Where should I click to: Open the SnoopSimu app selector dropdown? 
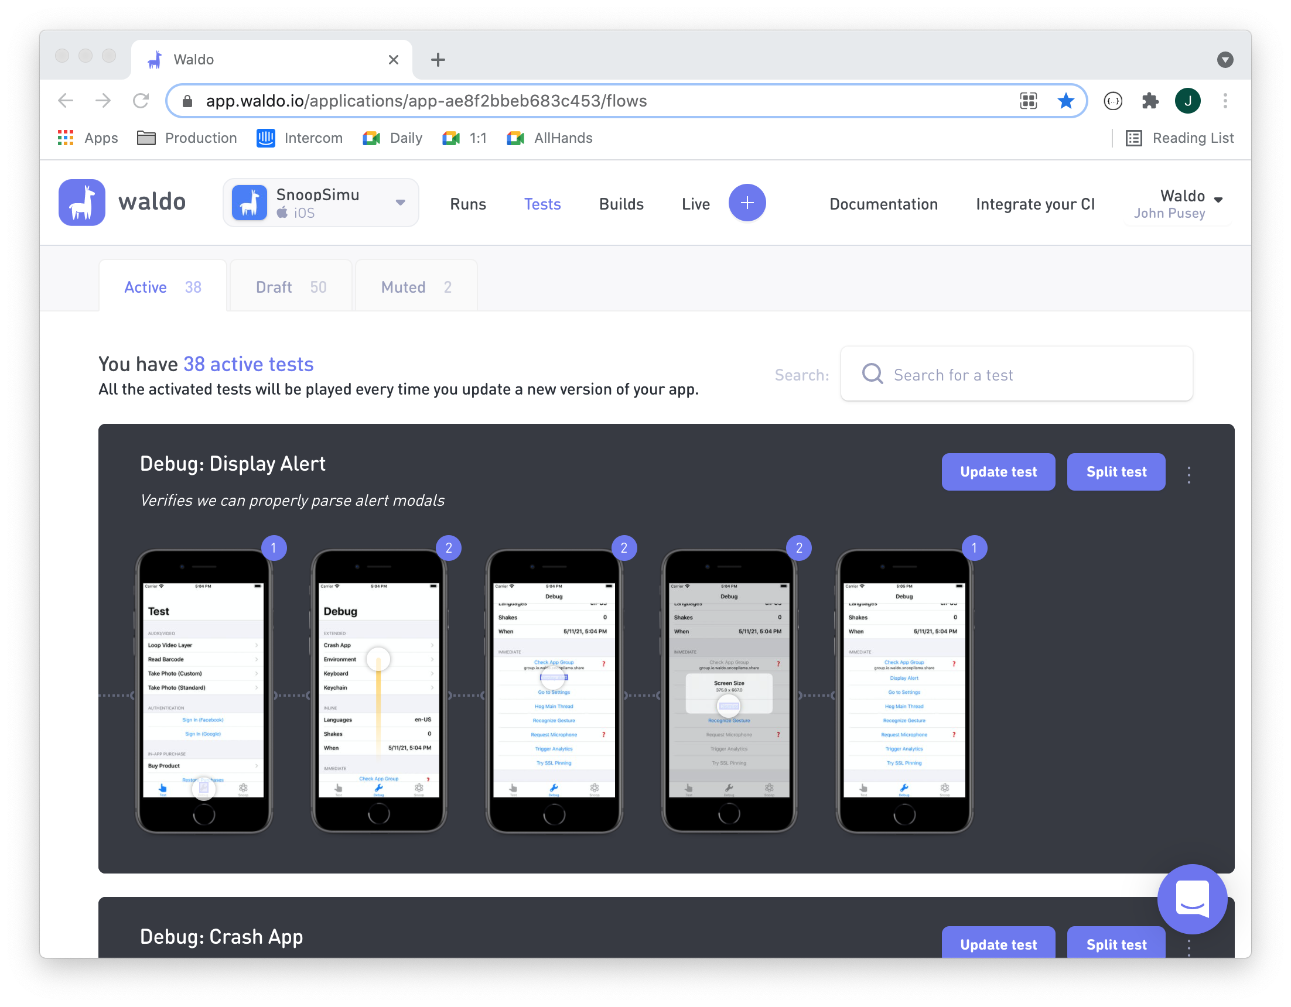[321, 203]
